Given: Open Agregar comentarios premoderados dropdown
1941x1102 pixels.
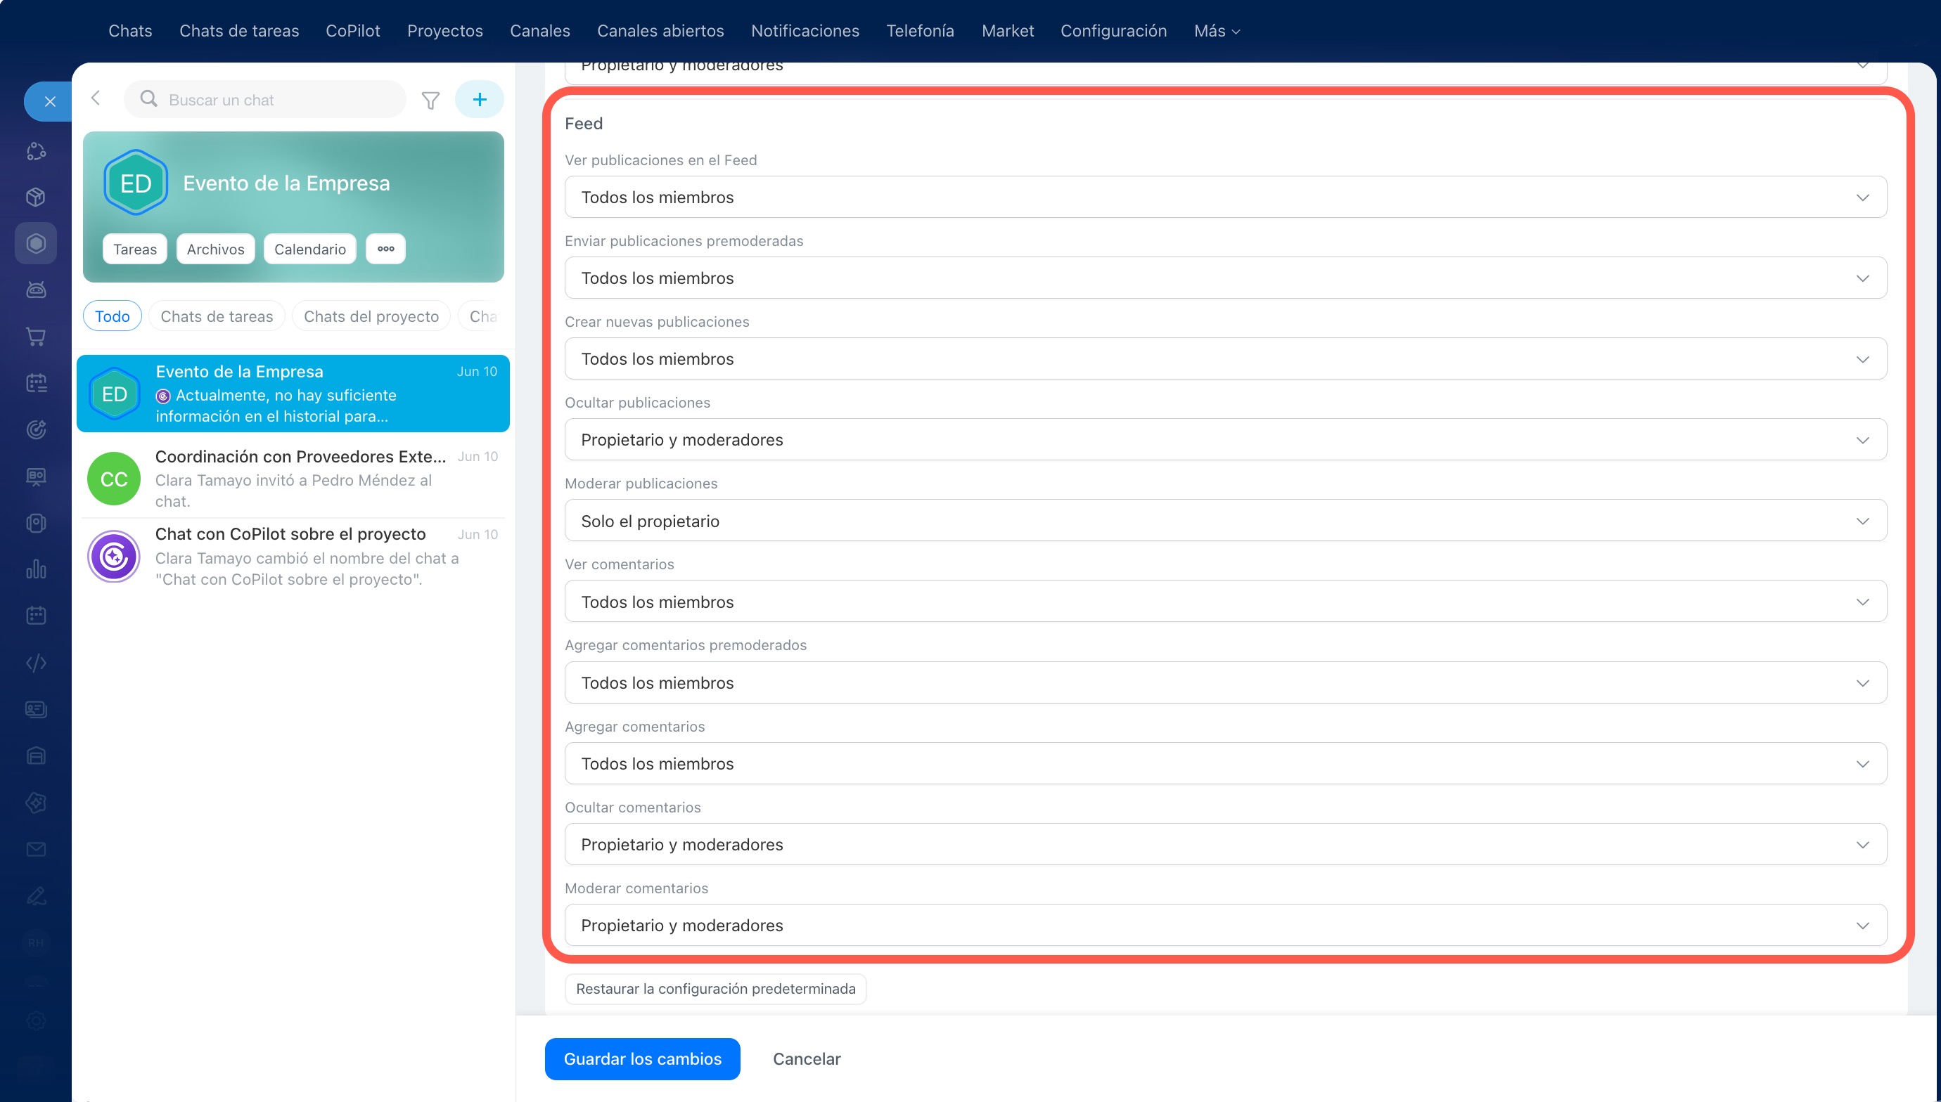Looking at the screenshot, I should click(1225, 682).
